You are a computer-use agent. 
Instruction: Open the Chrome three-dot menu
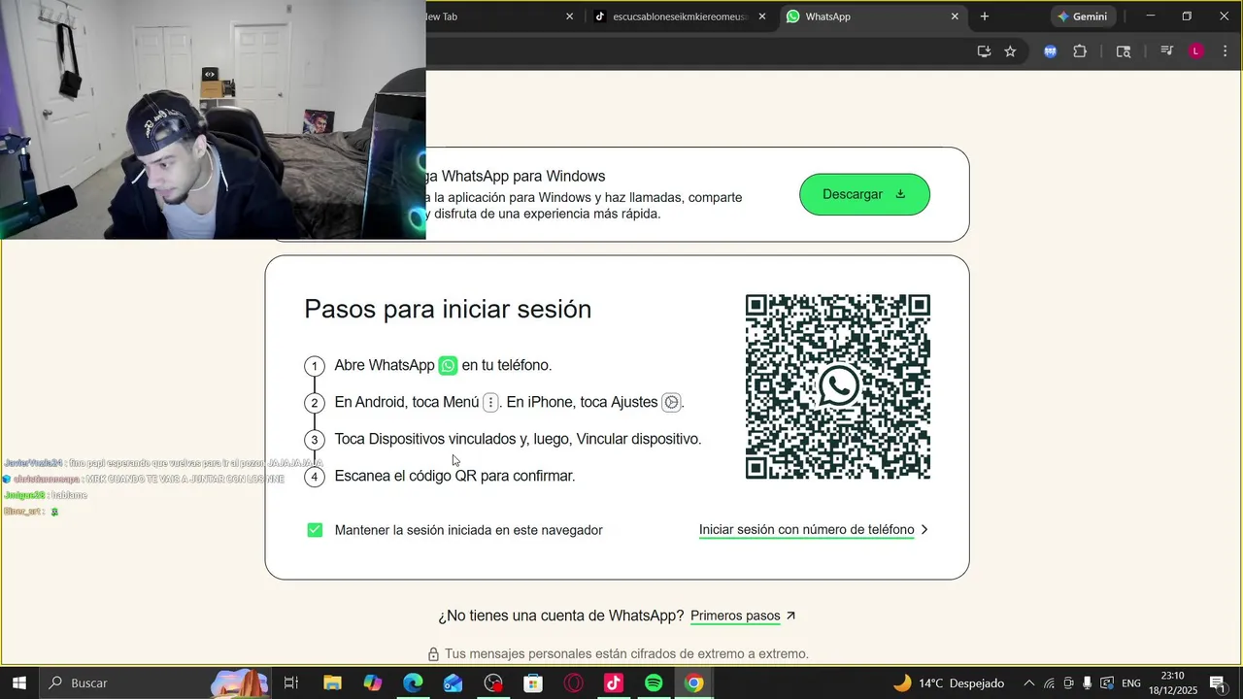[1225, 51]
